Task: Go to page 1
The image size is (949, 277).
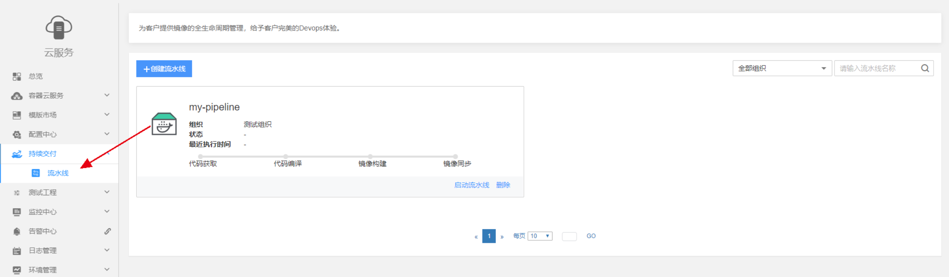Action: tap(489, 236)
